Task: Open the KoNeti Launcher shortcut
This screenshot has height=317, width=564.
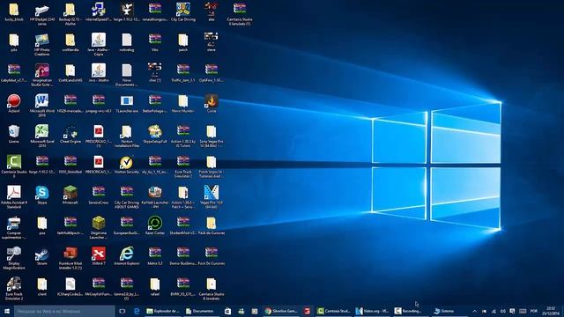Action: coord(155,192)
